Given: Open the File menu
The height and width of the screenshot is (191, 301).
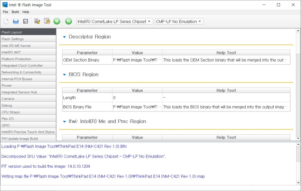Looking at the screenshot, I should coord(5,12).
